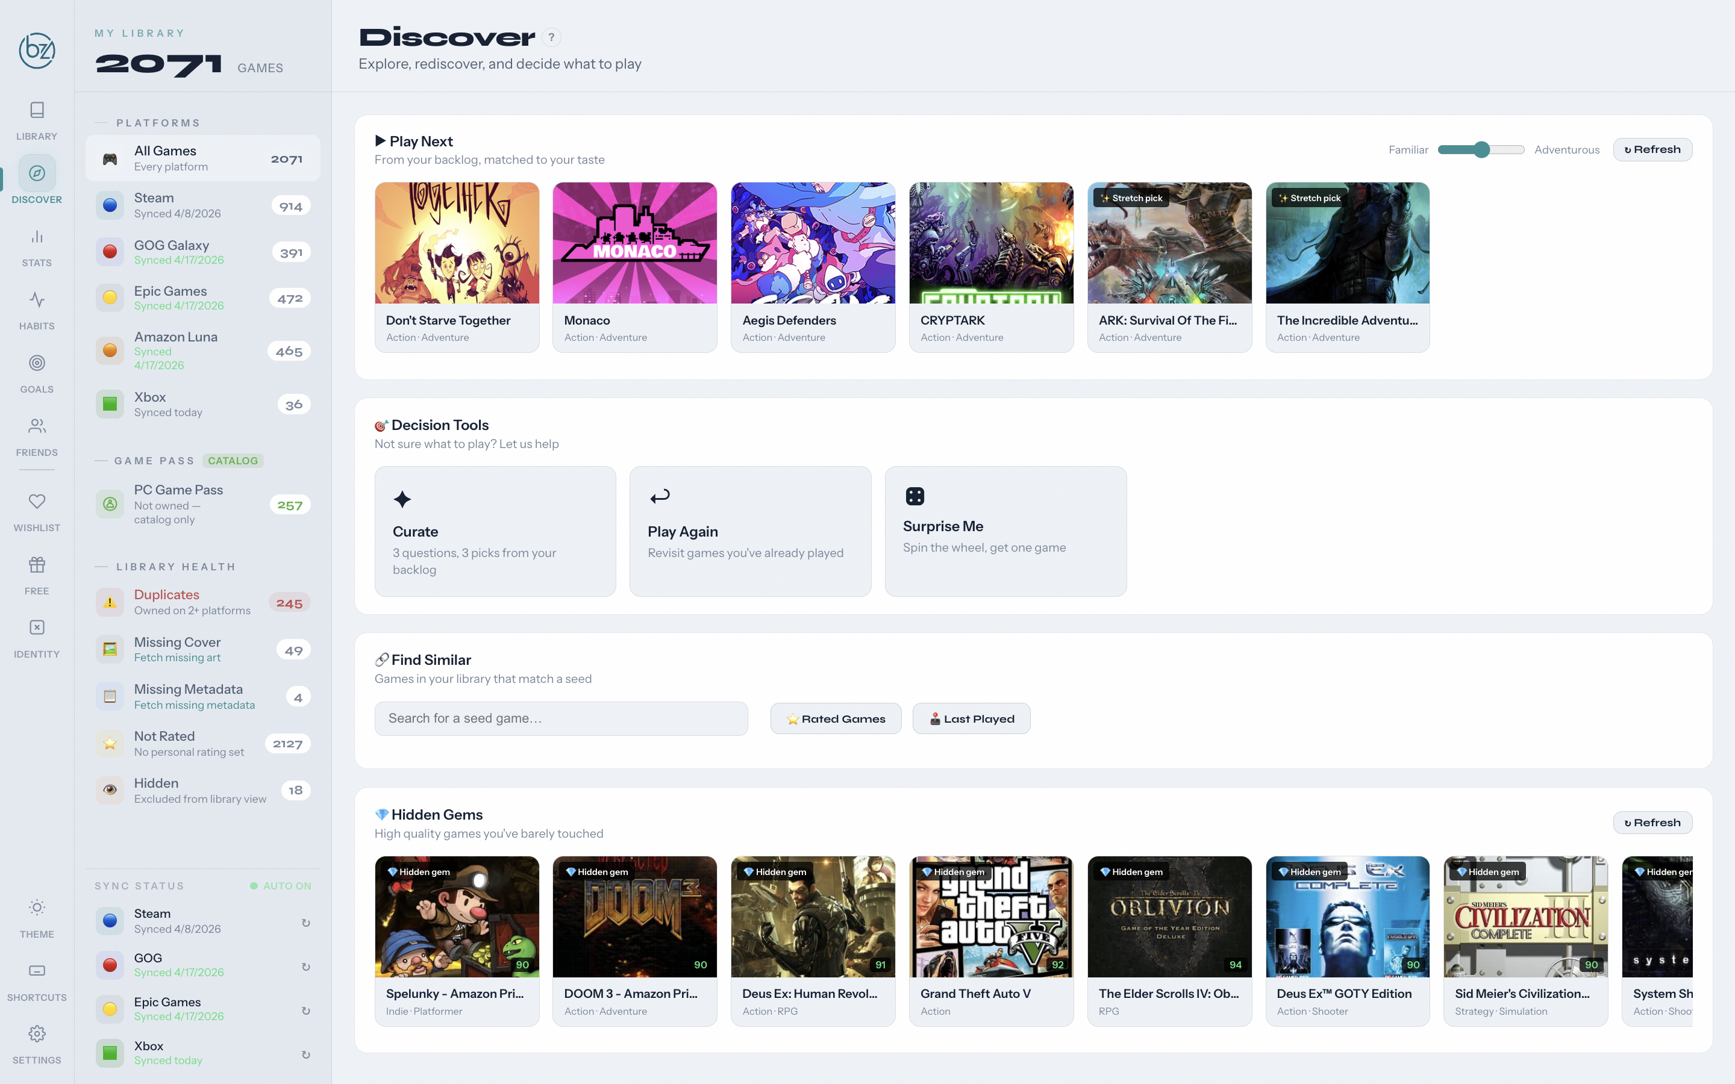Open Deus Ex: Human Revolution card
Viewport: 1735px width, 1084px height.
(813, 941)
